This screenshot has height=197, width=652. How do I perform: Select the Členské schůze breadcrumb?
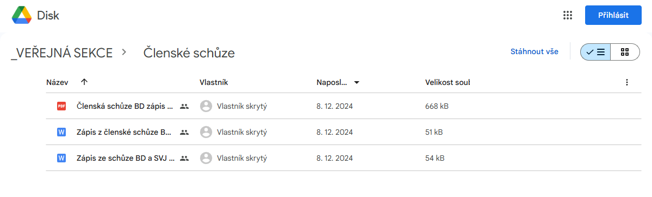189,53
